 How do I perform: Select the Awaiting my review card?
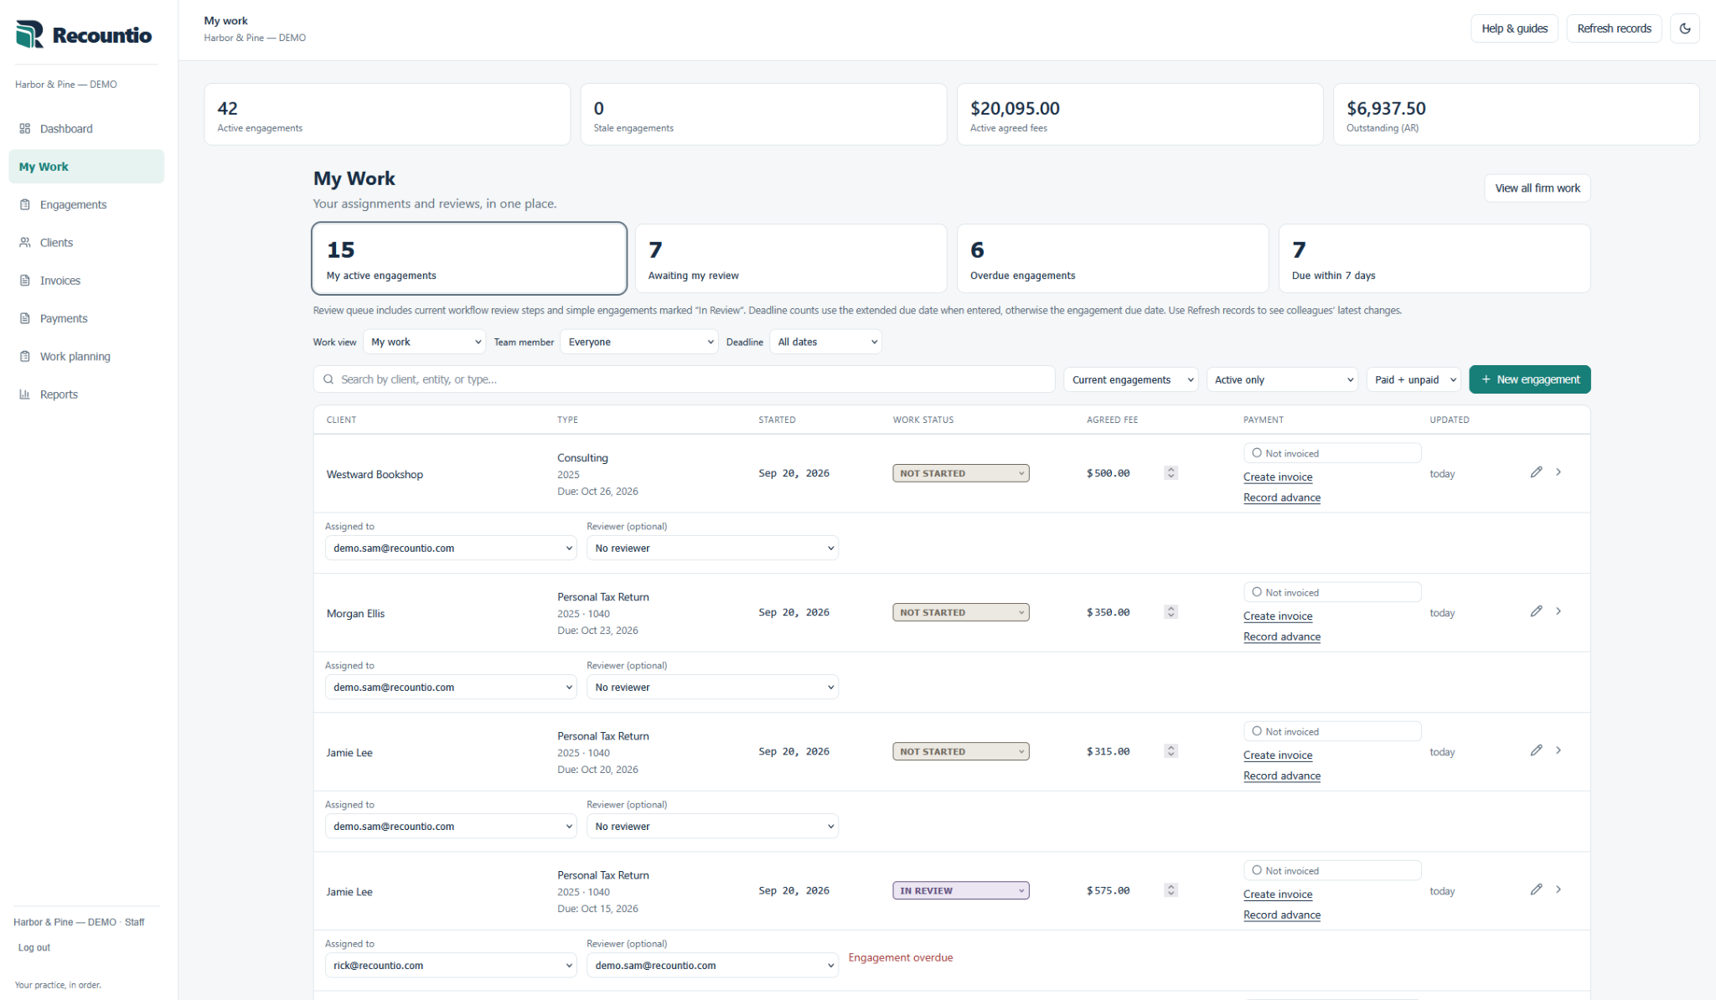(x=791, y=259)
